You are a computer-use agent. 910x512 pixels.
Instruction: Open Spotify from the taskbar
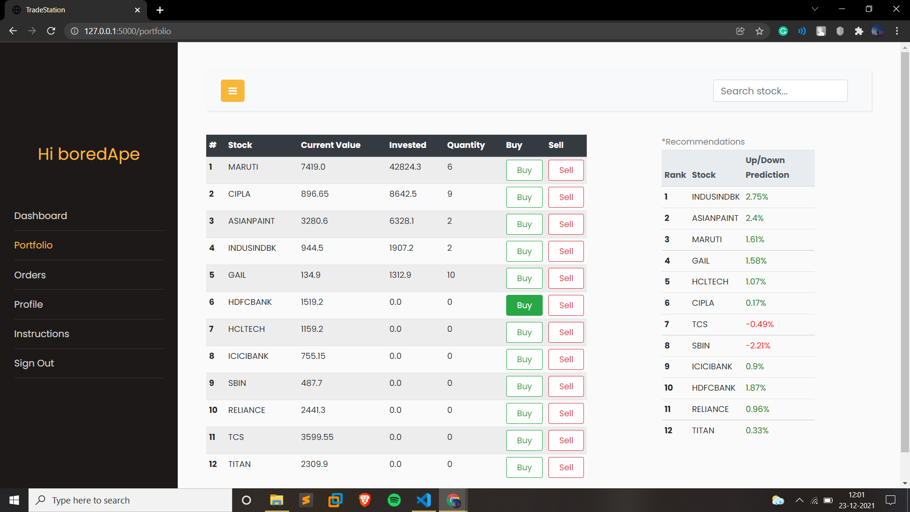coord(394,500)
